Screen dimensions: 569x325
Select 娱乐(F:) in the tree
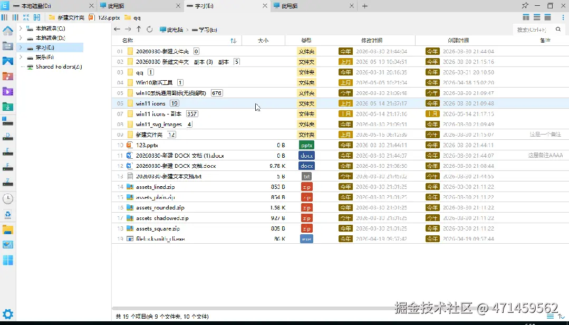click(45, 57)
